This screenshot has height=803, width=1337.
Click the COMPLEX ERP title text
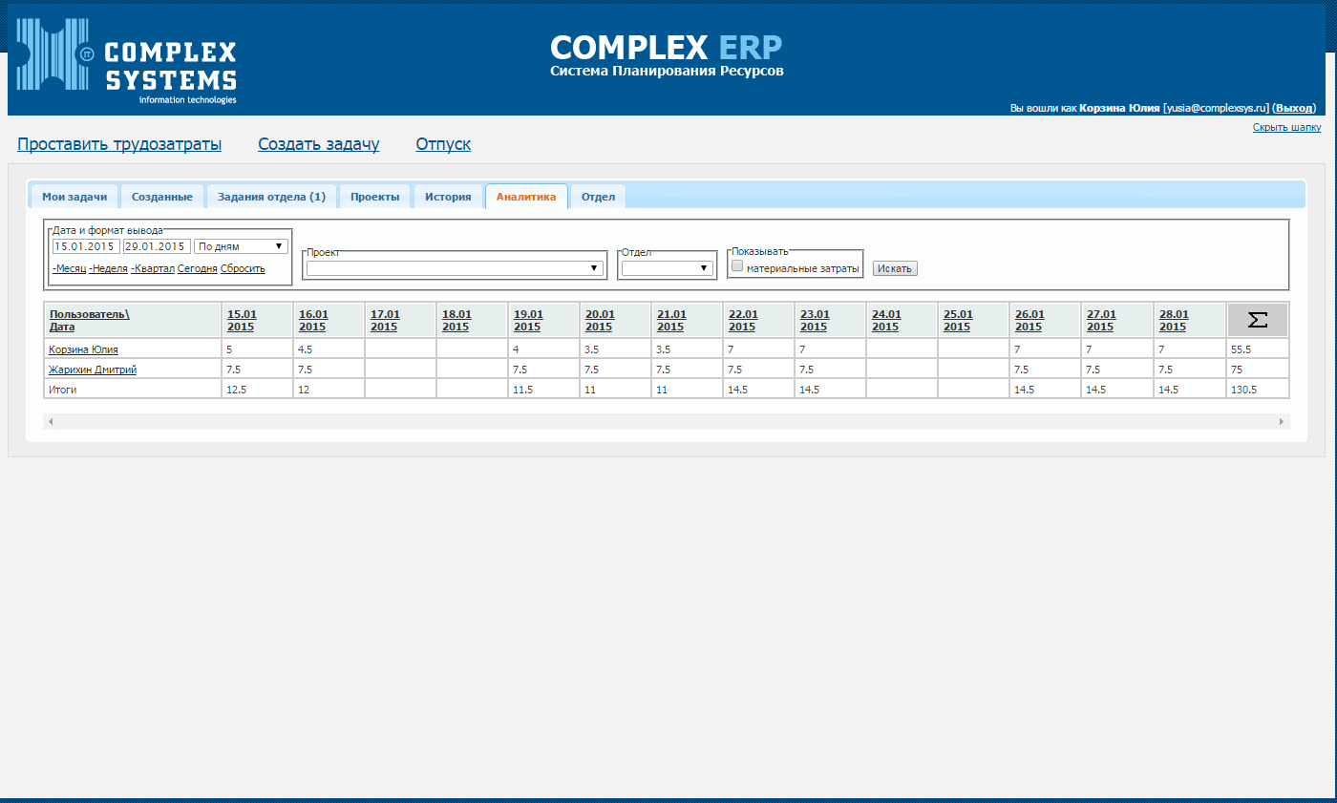667,47
